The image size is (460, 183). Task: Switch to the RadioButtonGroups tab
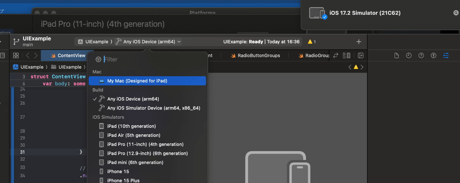(x=255, y=56)
